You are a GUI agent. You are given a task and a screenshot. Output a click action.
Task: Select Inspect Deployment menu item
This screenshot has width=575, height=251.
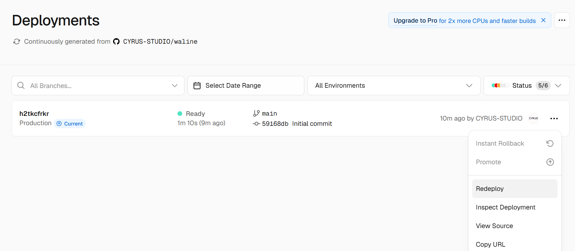point(515,207)
